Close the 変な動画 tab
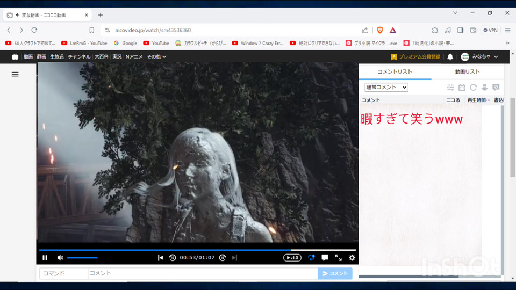 click(x=86, y=15)
